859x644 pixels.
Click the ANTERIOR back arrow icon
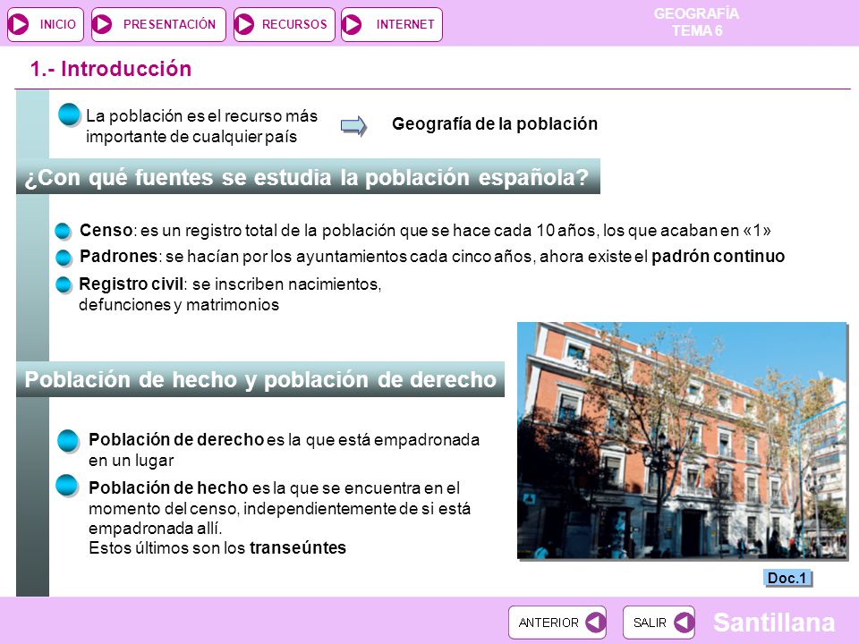595,623
